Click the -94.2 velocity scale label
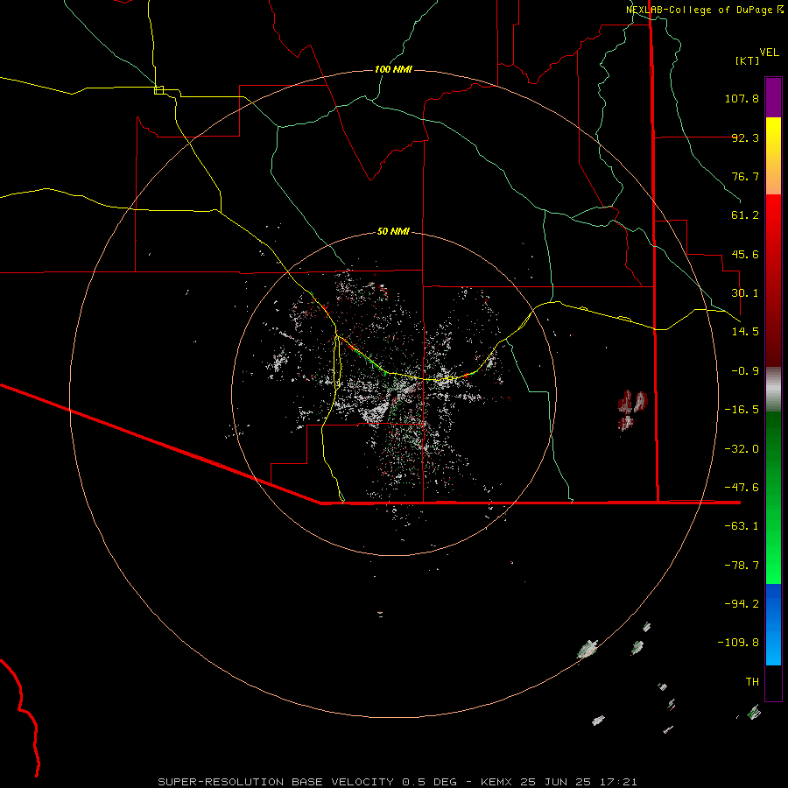 pyautogui.click(x=742, y=604)
